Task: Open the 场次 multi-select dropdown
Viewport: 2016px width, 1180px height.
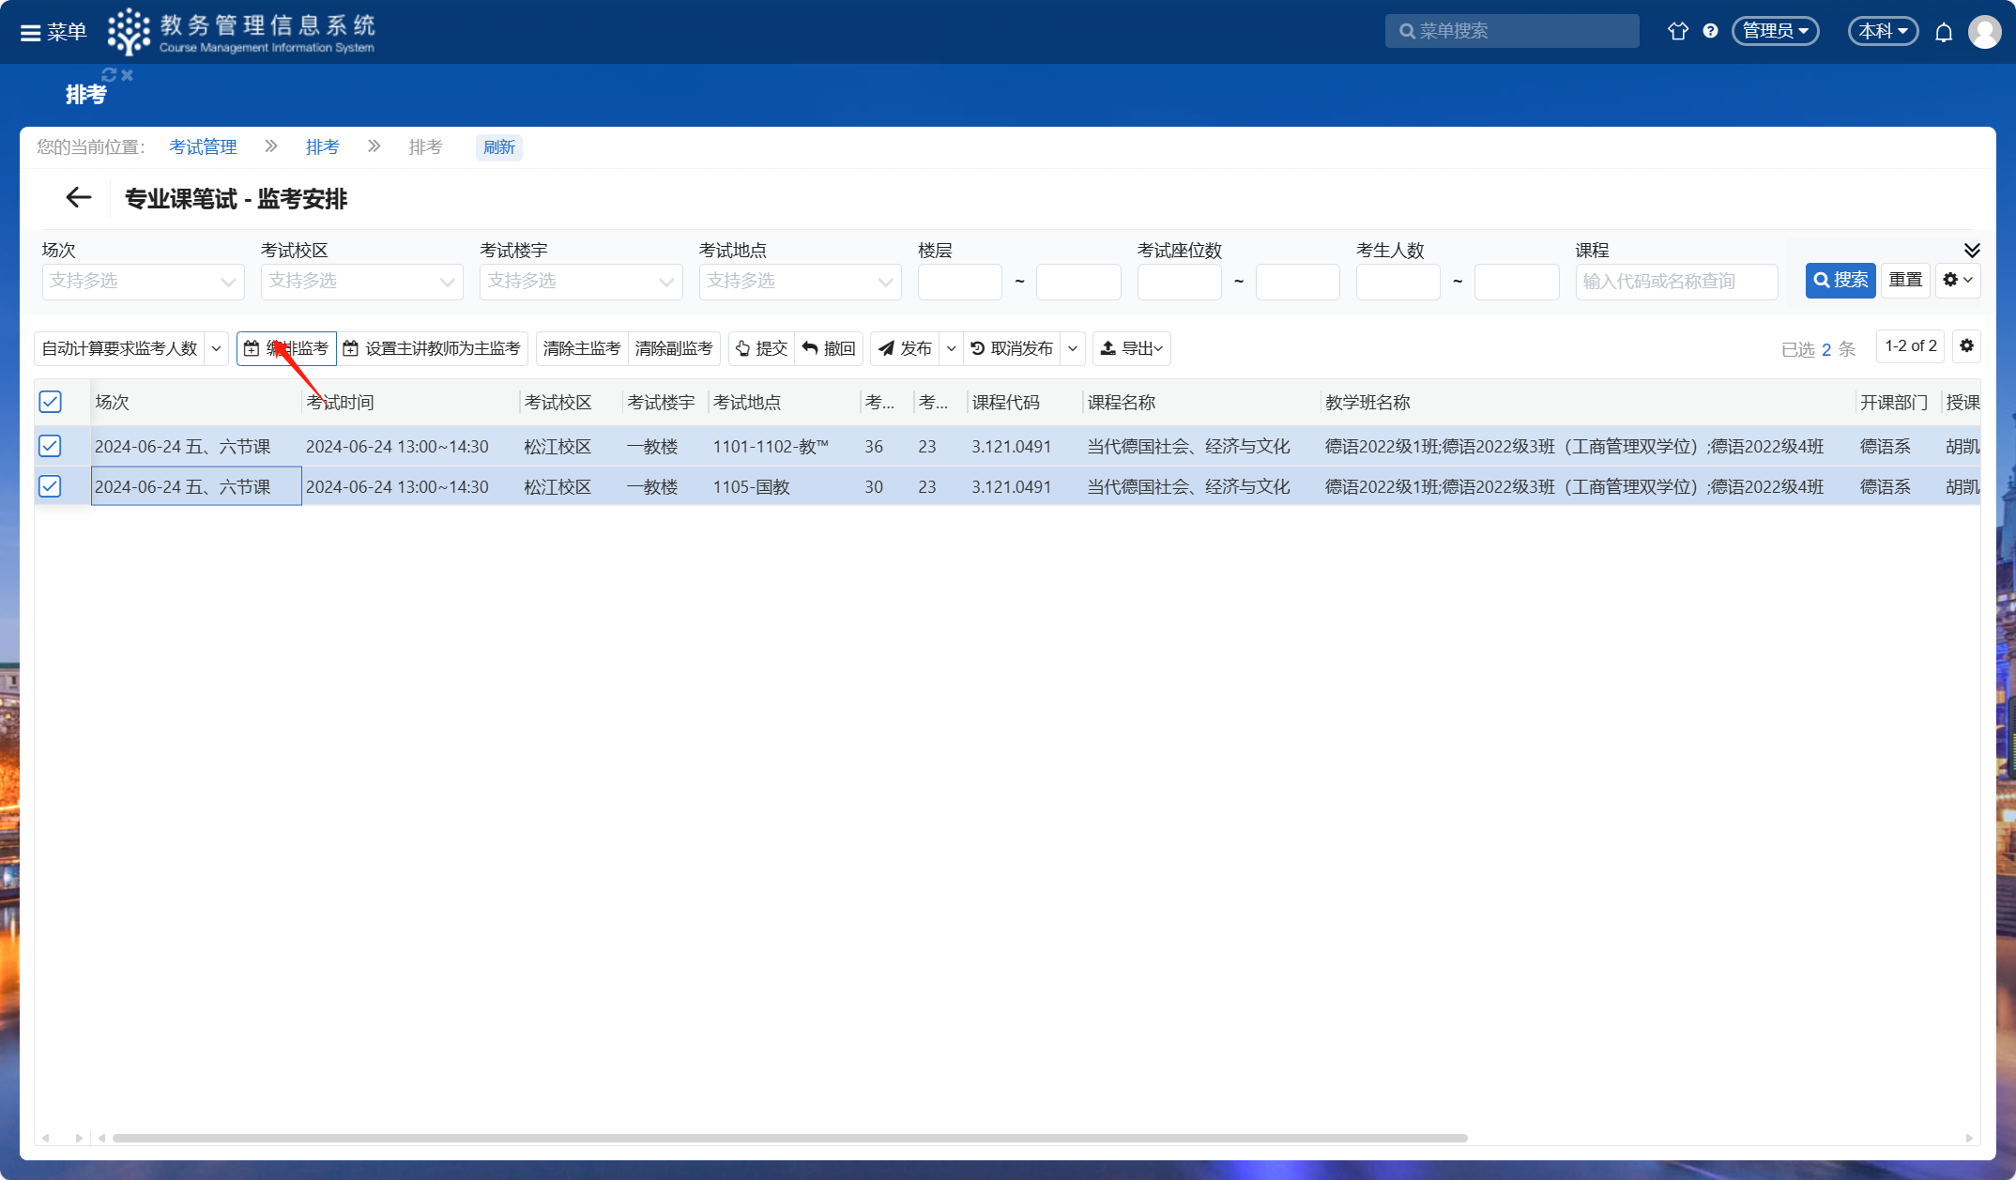Action: (143, 282)
